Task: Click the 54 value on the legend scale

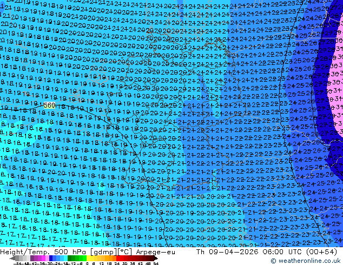Action: [156, 264]
